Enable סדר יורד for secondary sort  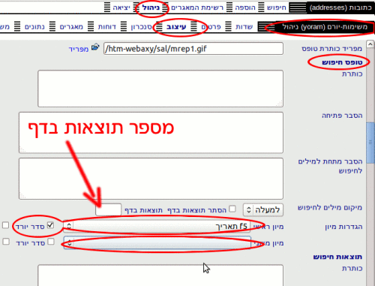[51, 242]
